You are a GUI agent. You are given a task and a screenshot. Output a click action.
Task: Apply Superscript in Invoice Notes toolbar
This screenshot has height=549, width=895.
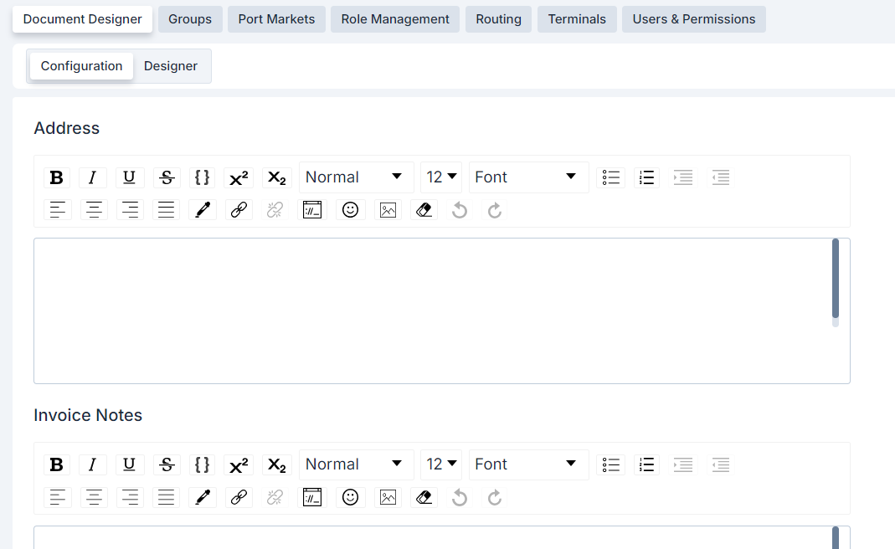pos(239,464)
